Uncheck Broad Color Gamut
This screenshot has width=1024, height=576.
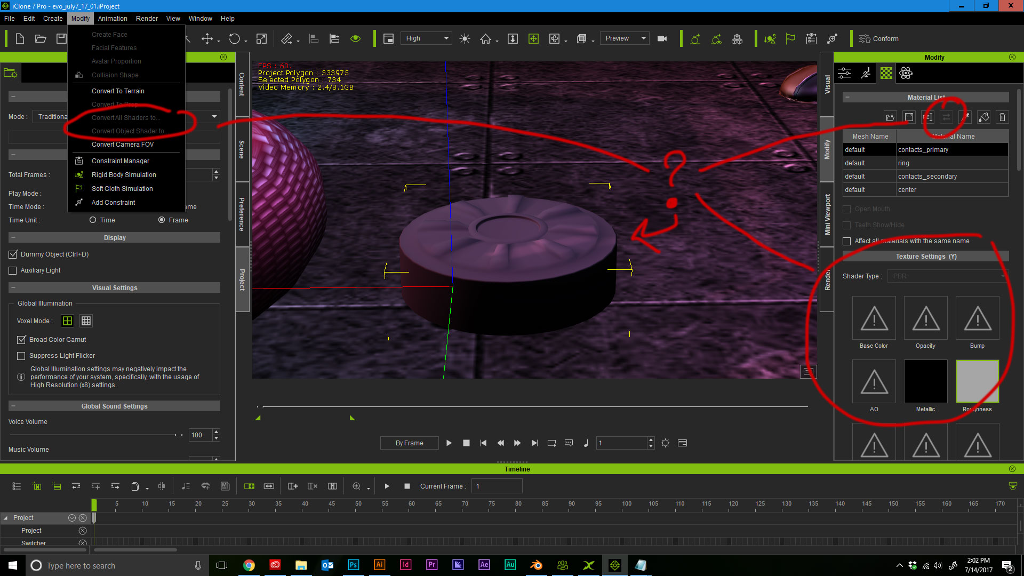coord(21,340)
